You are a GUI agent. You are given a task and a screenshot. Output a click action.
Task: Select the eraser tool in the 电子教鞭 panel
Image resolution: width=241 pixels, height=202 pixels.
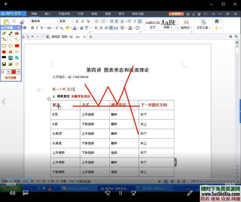4,33
